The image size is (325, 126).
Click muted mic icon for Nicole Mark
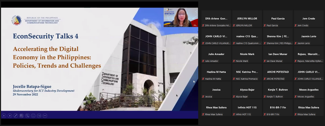coord(234,61)
